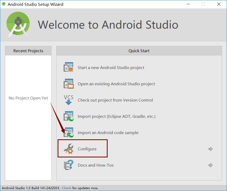Click the VCS checkout arrow icon
Viewport: 227px width, 191px height.
(x=69, y=100)
